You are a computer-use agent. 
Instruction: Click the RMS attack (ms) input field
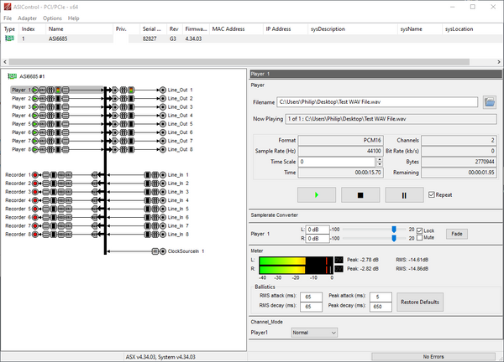click(x=311, y=297)
